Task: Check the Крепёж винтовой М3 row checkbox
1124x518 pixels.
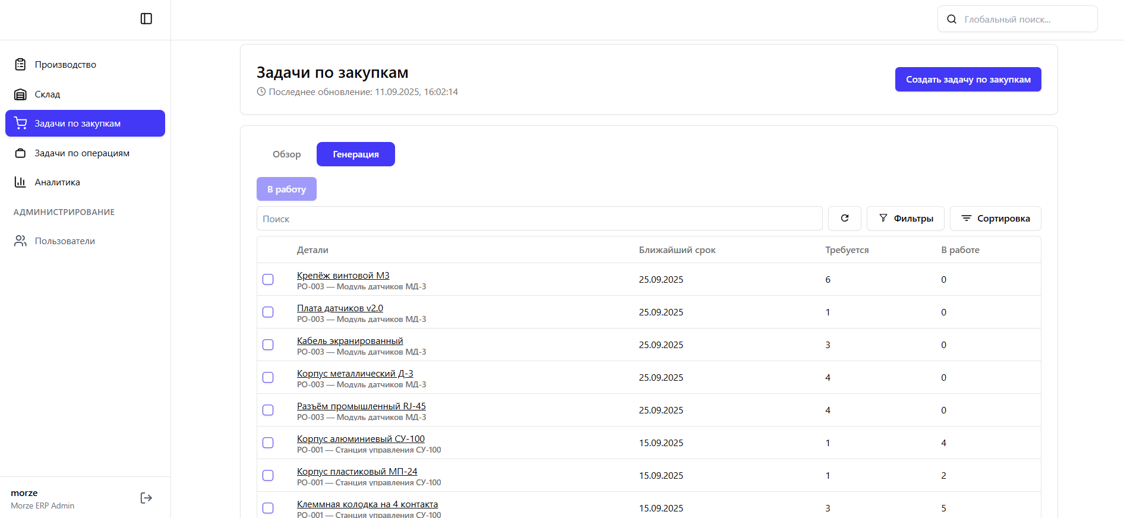Action: 268,279
